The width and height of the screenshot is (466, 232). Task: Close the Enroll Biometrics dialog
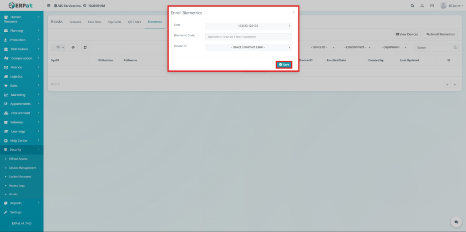click(293, 13)
